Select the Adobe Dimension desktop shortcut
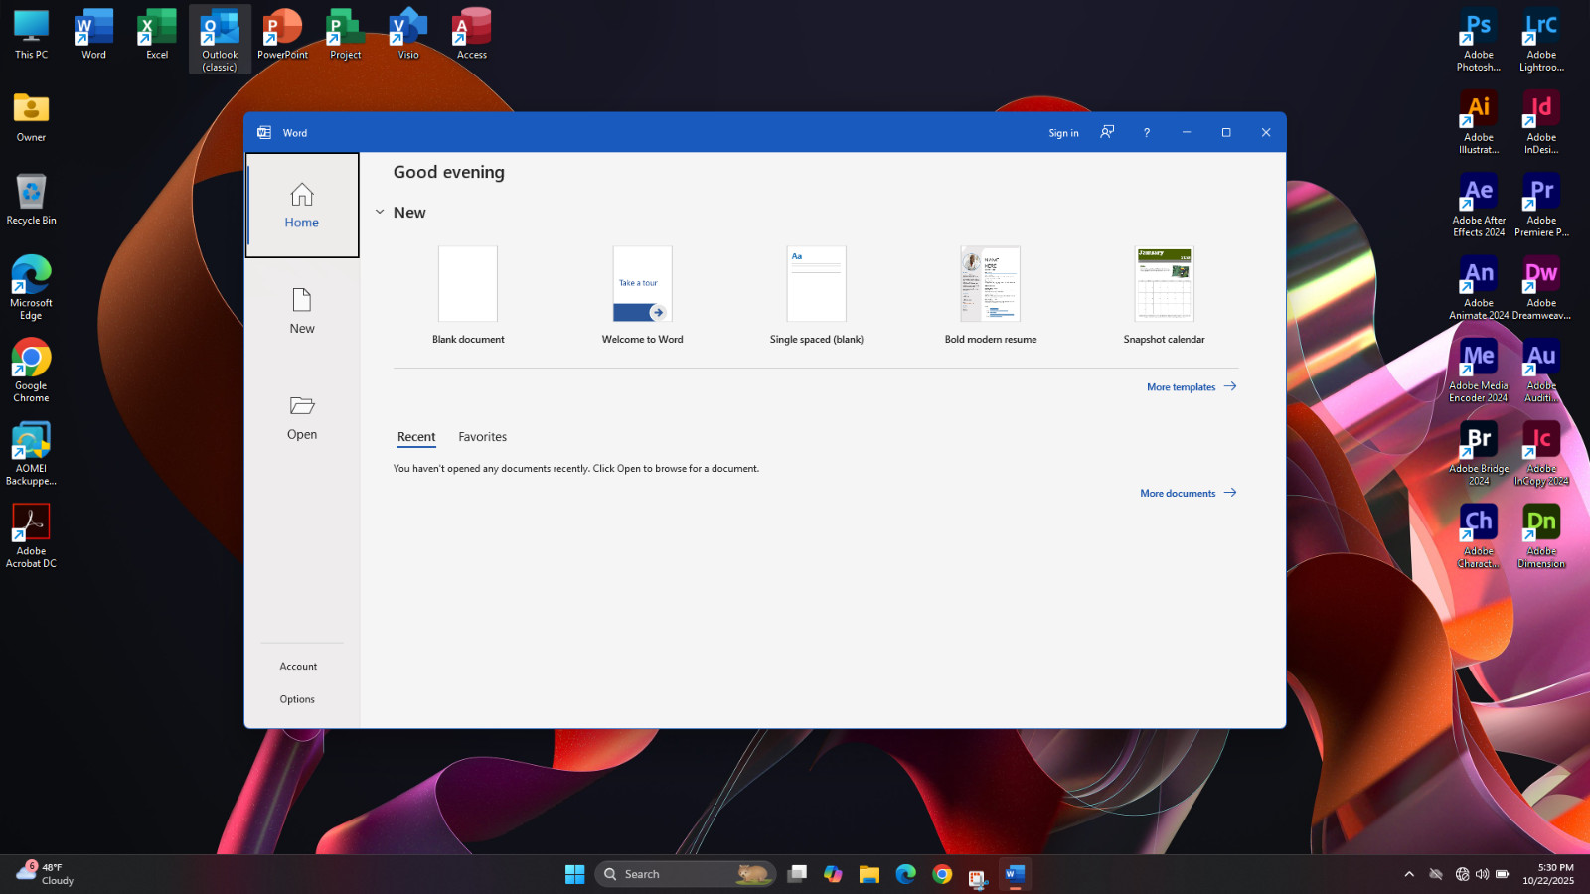The image size is (1590, 894). tap(1541, 536)
